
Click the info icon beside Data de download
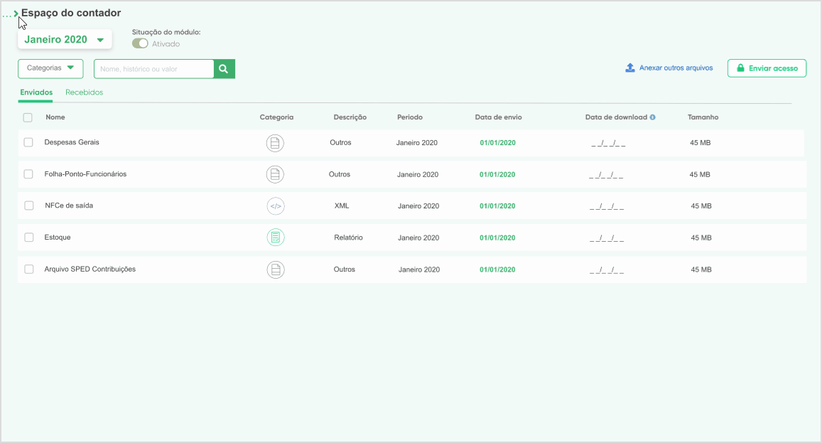[x=653, y=117]
